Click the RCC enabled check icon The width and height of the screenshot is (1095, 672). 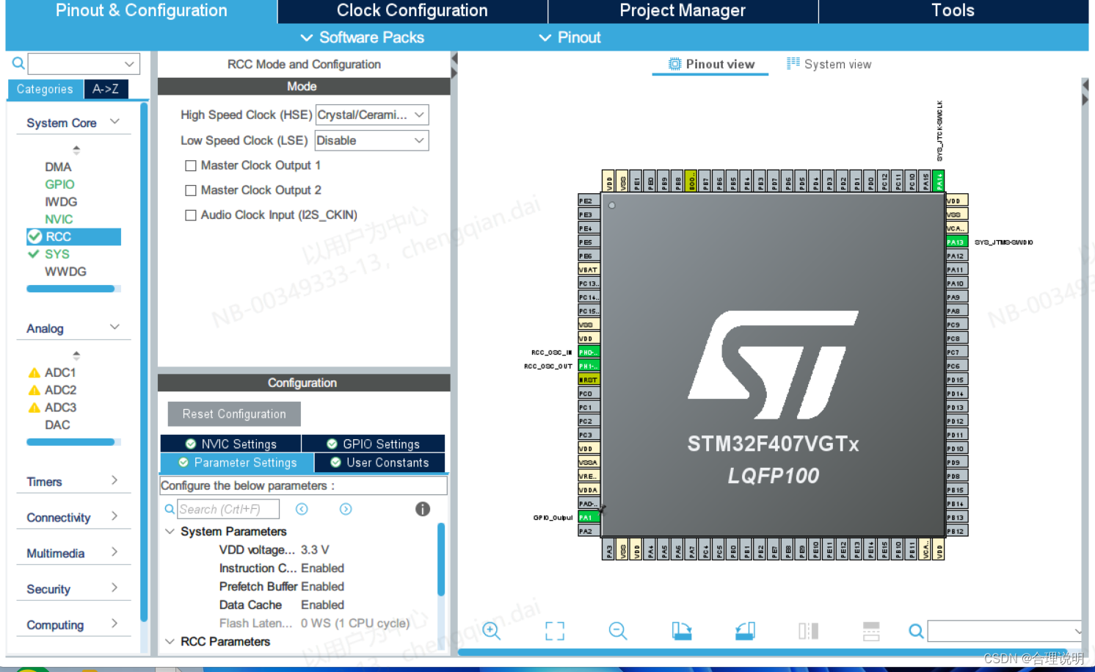pos(34,236)
